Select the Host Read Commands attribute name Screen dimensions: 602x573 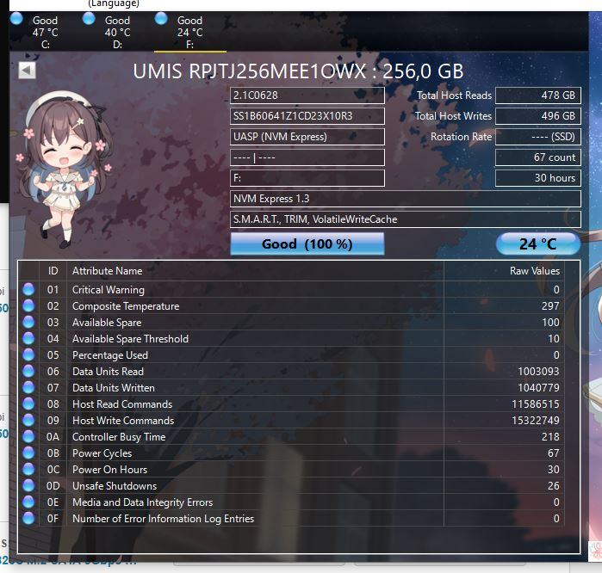coord(122,404)
